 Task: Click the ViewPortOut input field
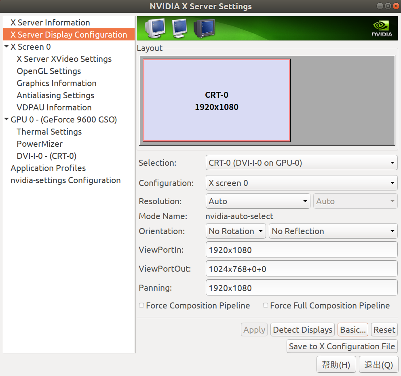click(302, 268)
